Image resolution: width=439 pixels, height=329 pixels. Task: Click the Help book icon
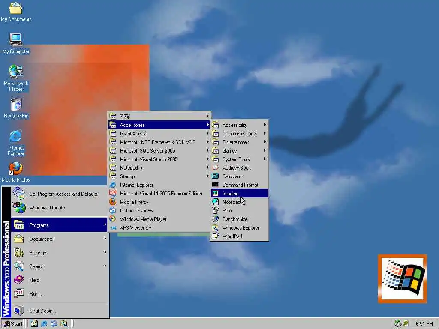coord(19,280)
